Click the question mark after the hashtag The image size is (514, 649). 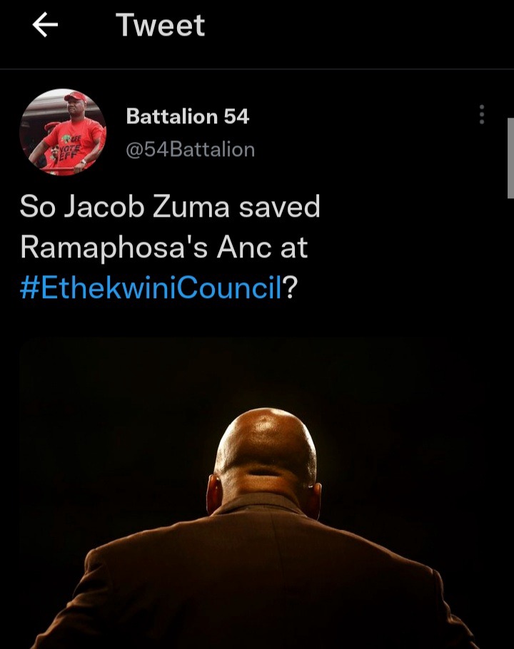[291, 288]
